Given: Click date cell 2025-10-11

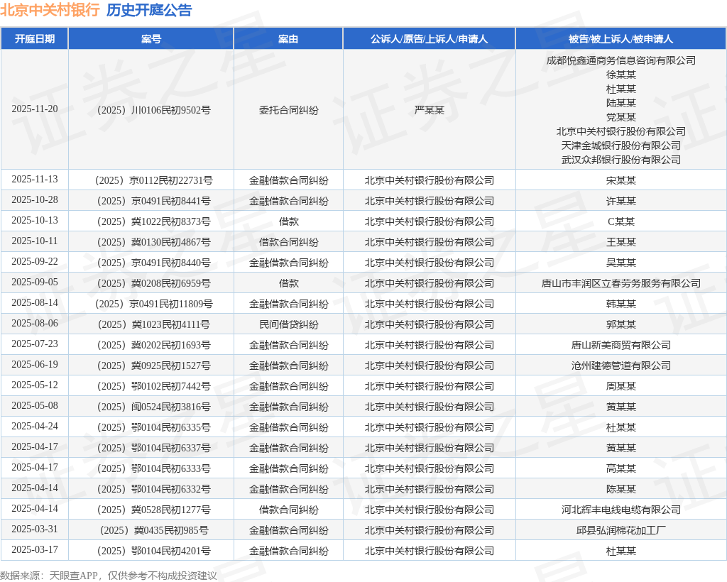Looking at the screenshot, I should [35, 241].
